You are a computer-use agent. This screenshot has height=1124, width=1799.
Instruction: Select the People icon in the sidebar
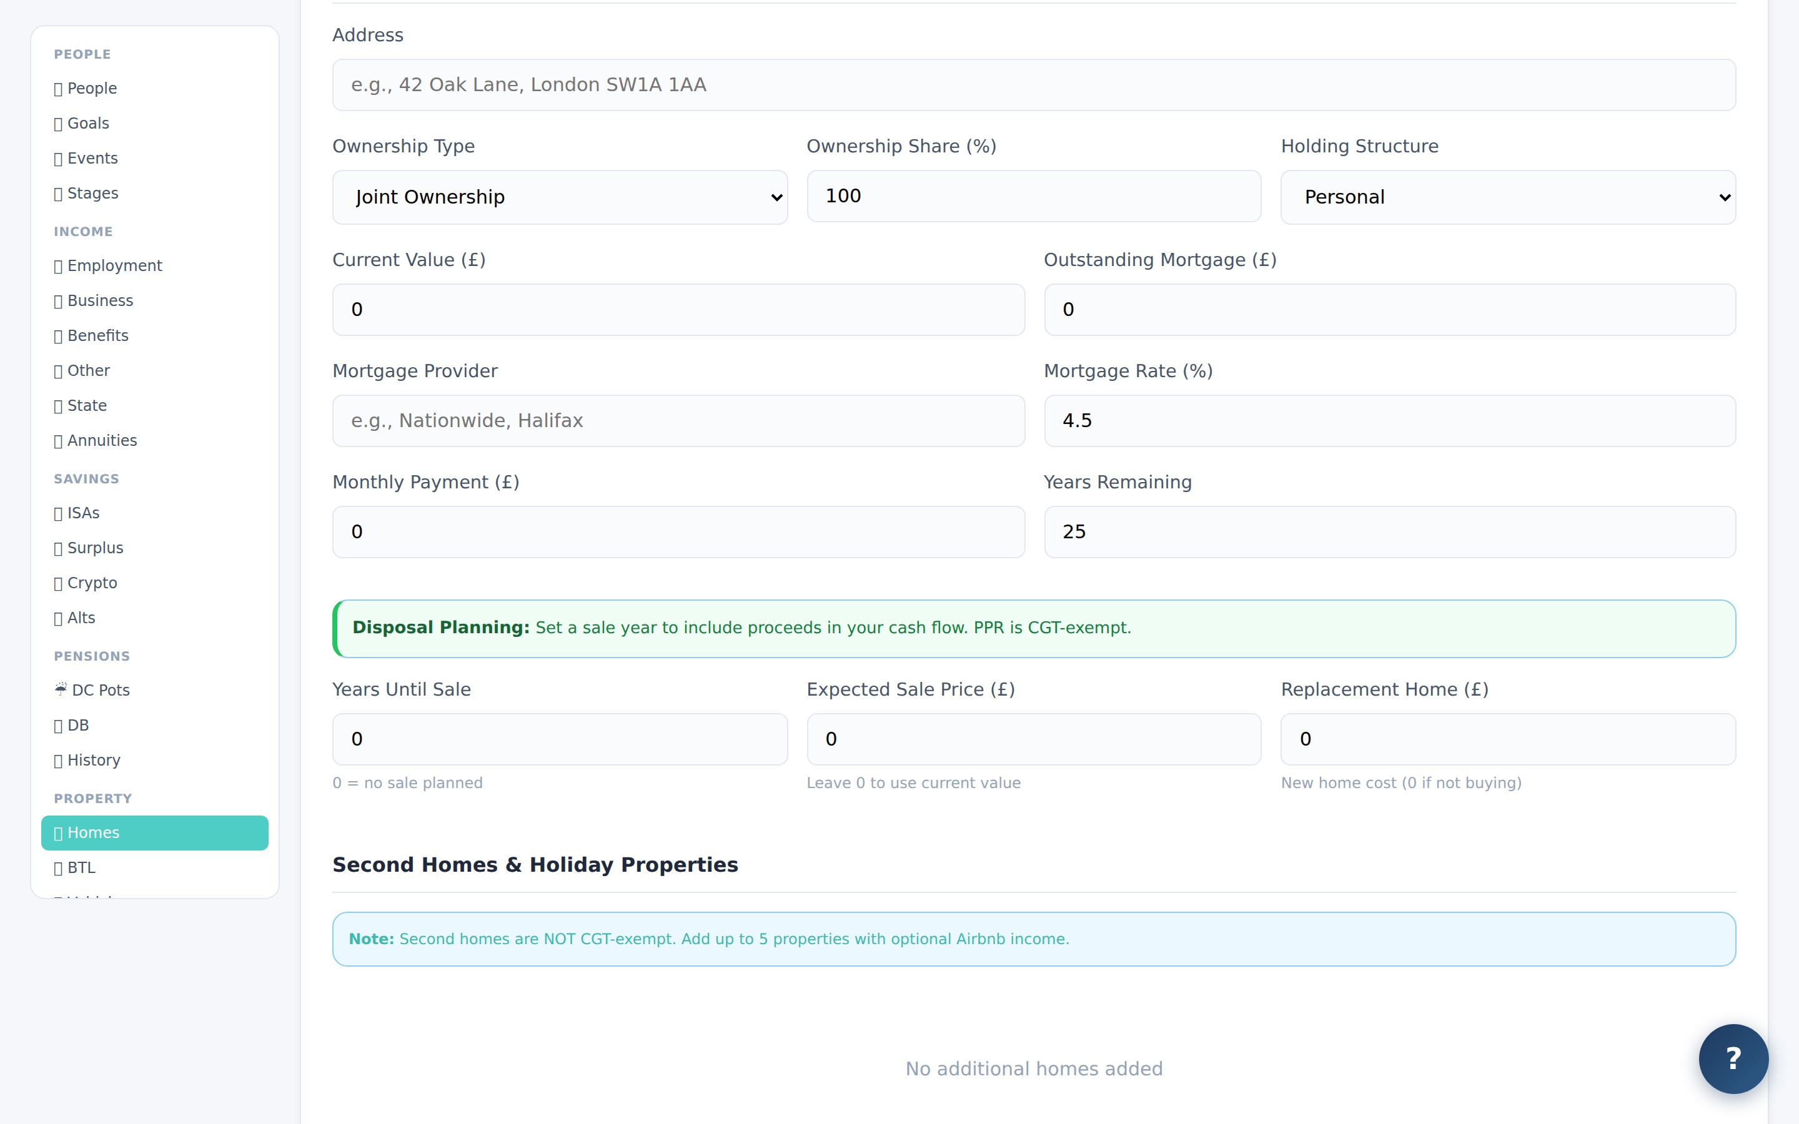click(x=59, y=87)
